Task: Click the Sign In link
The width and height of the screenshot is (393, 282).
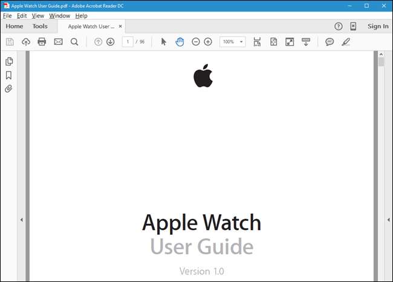Action: click(x=378, y=26)
